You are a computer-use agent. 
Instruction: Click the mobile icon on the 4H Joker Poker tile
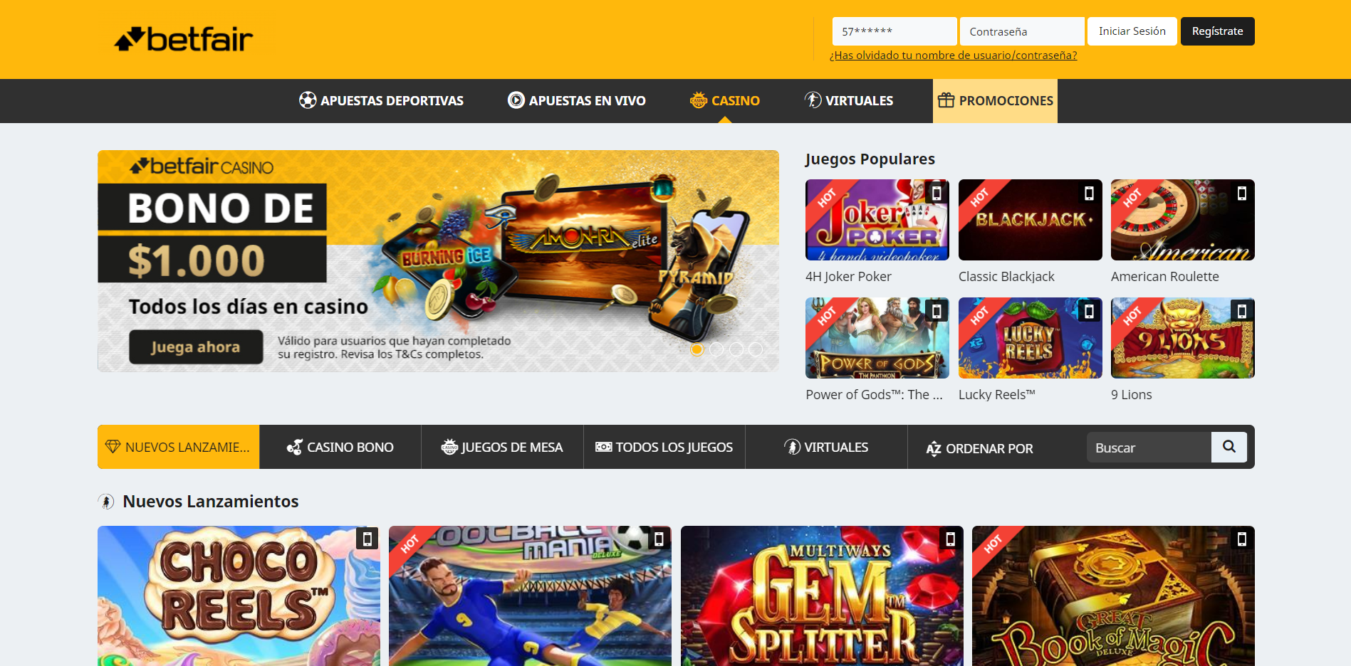pos(937,193)
